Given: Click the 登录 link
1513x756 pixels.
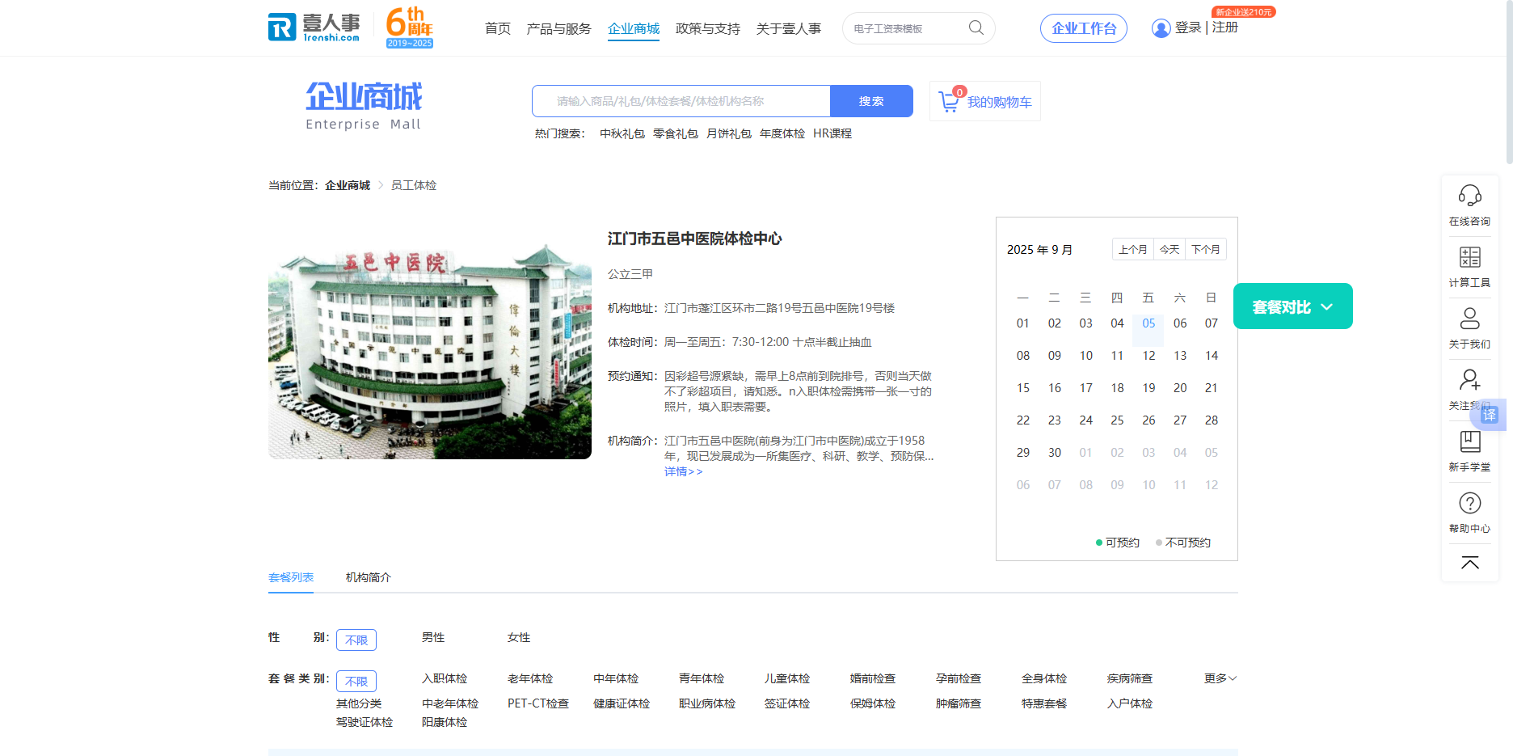Looking at the screenshot, I should pyautogui.click(x=1188, y=27).
